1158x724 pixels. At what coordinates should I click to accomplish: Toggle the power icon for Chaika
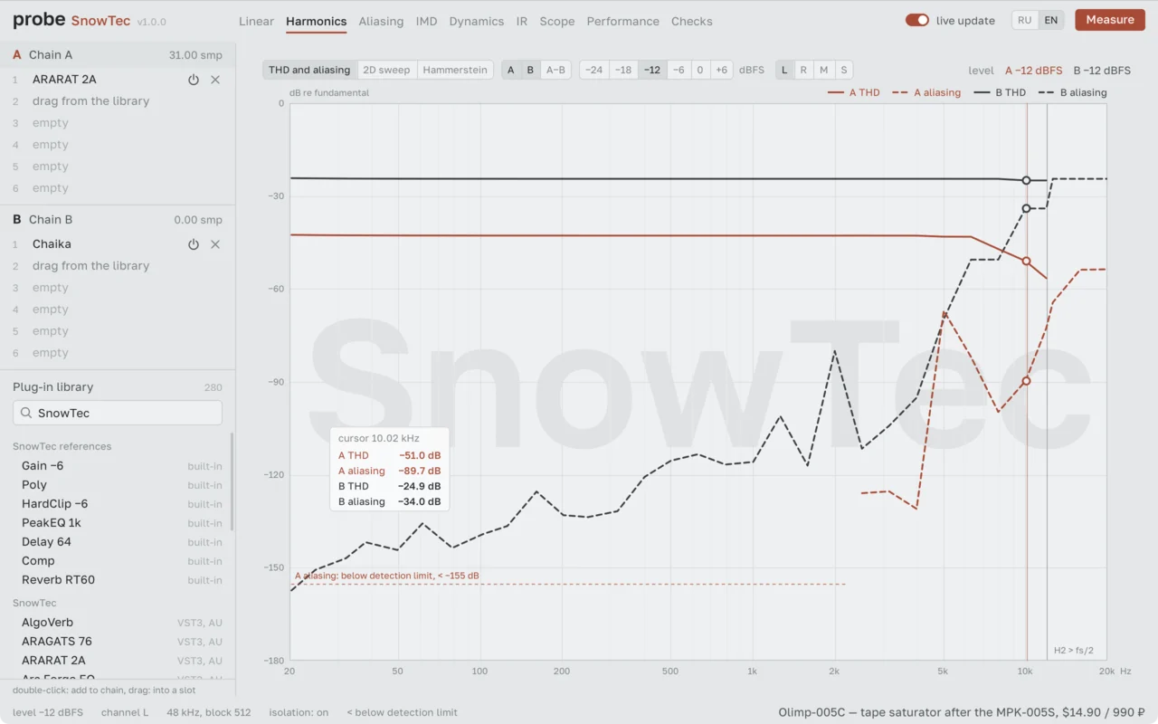194,244
